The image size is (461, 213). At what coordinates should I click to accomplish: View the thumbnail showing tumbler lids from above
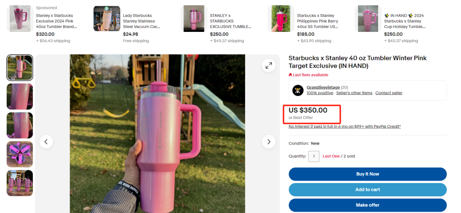click(20, 154)
